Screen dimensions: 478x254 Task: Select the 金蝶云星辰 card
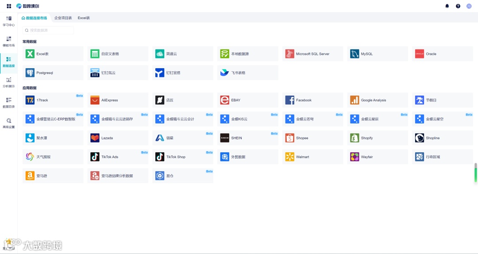378,119
